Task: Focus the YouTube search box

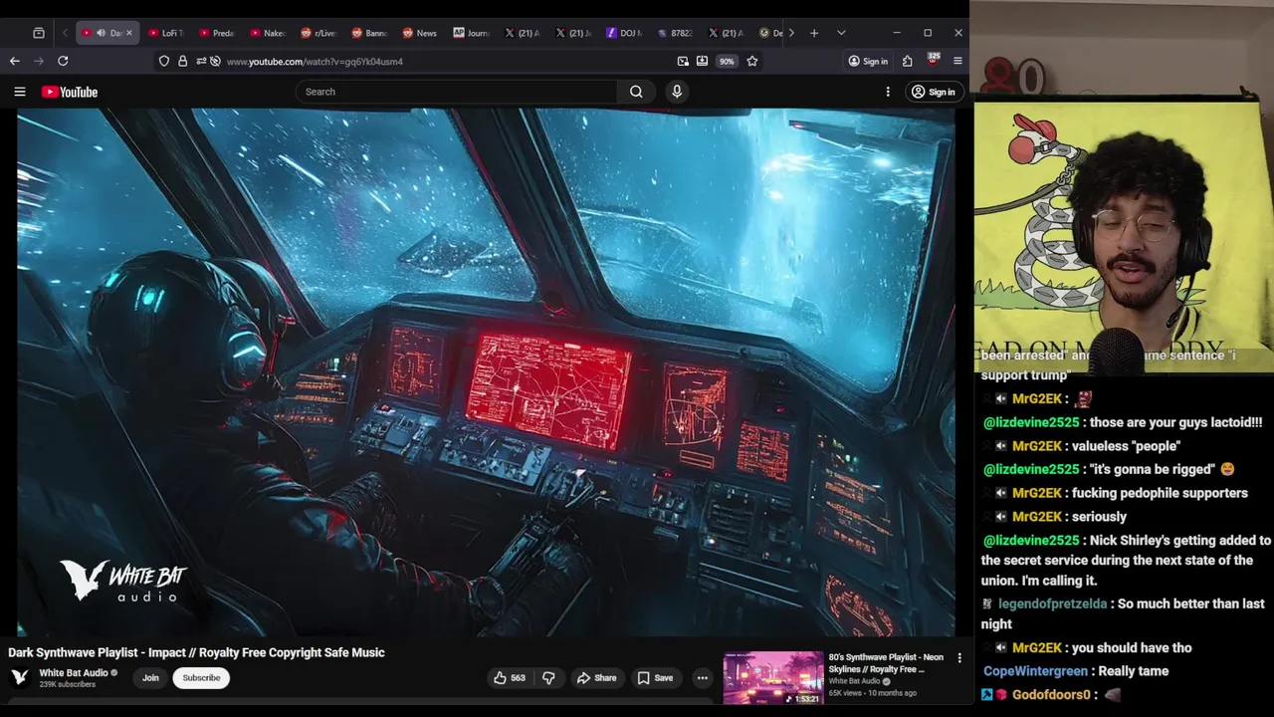Action: tap(456, 92)
